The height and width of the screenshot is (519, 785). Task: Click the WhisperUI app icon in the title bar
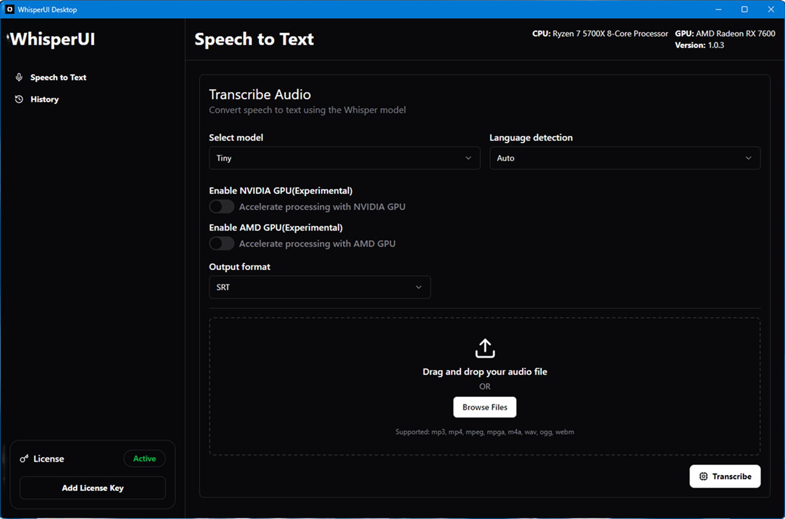point(9,9)
